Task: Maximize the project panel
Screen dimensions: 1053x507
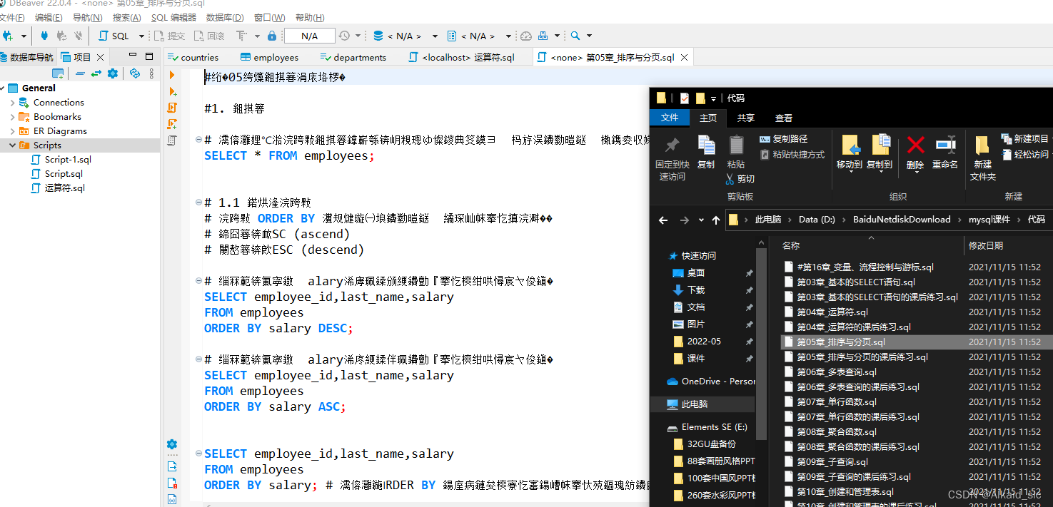Action: click(x=149, y=56)
